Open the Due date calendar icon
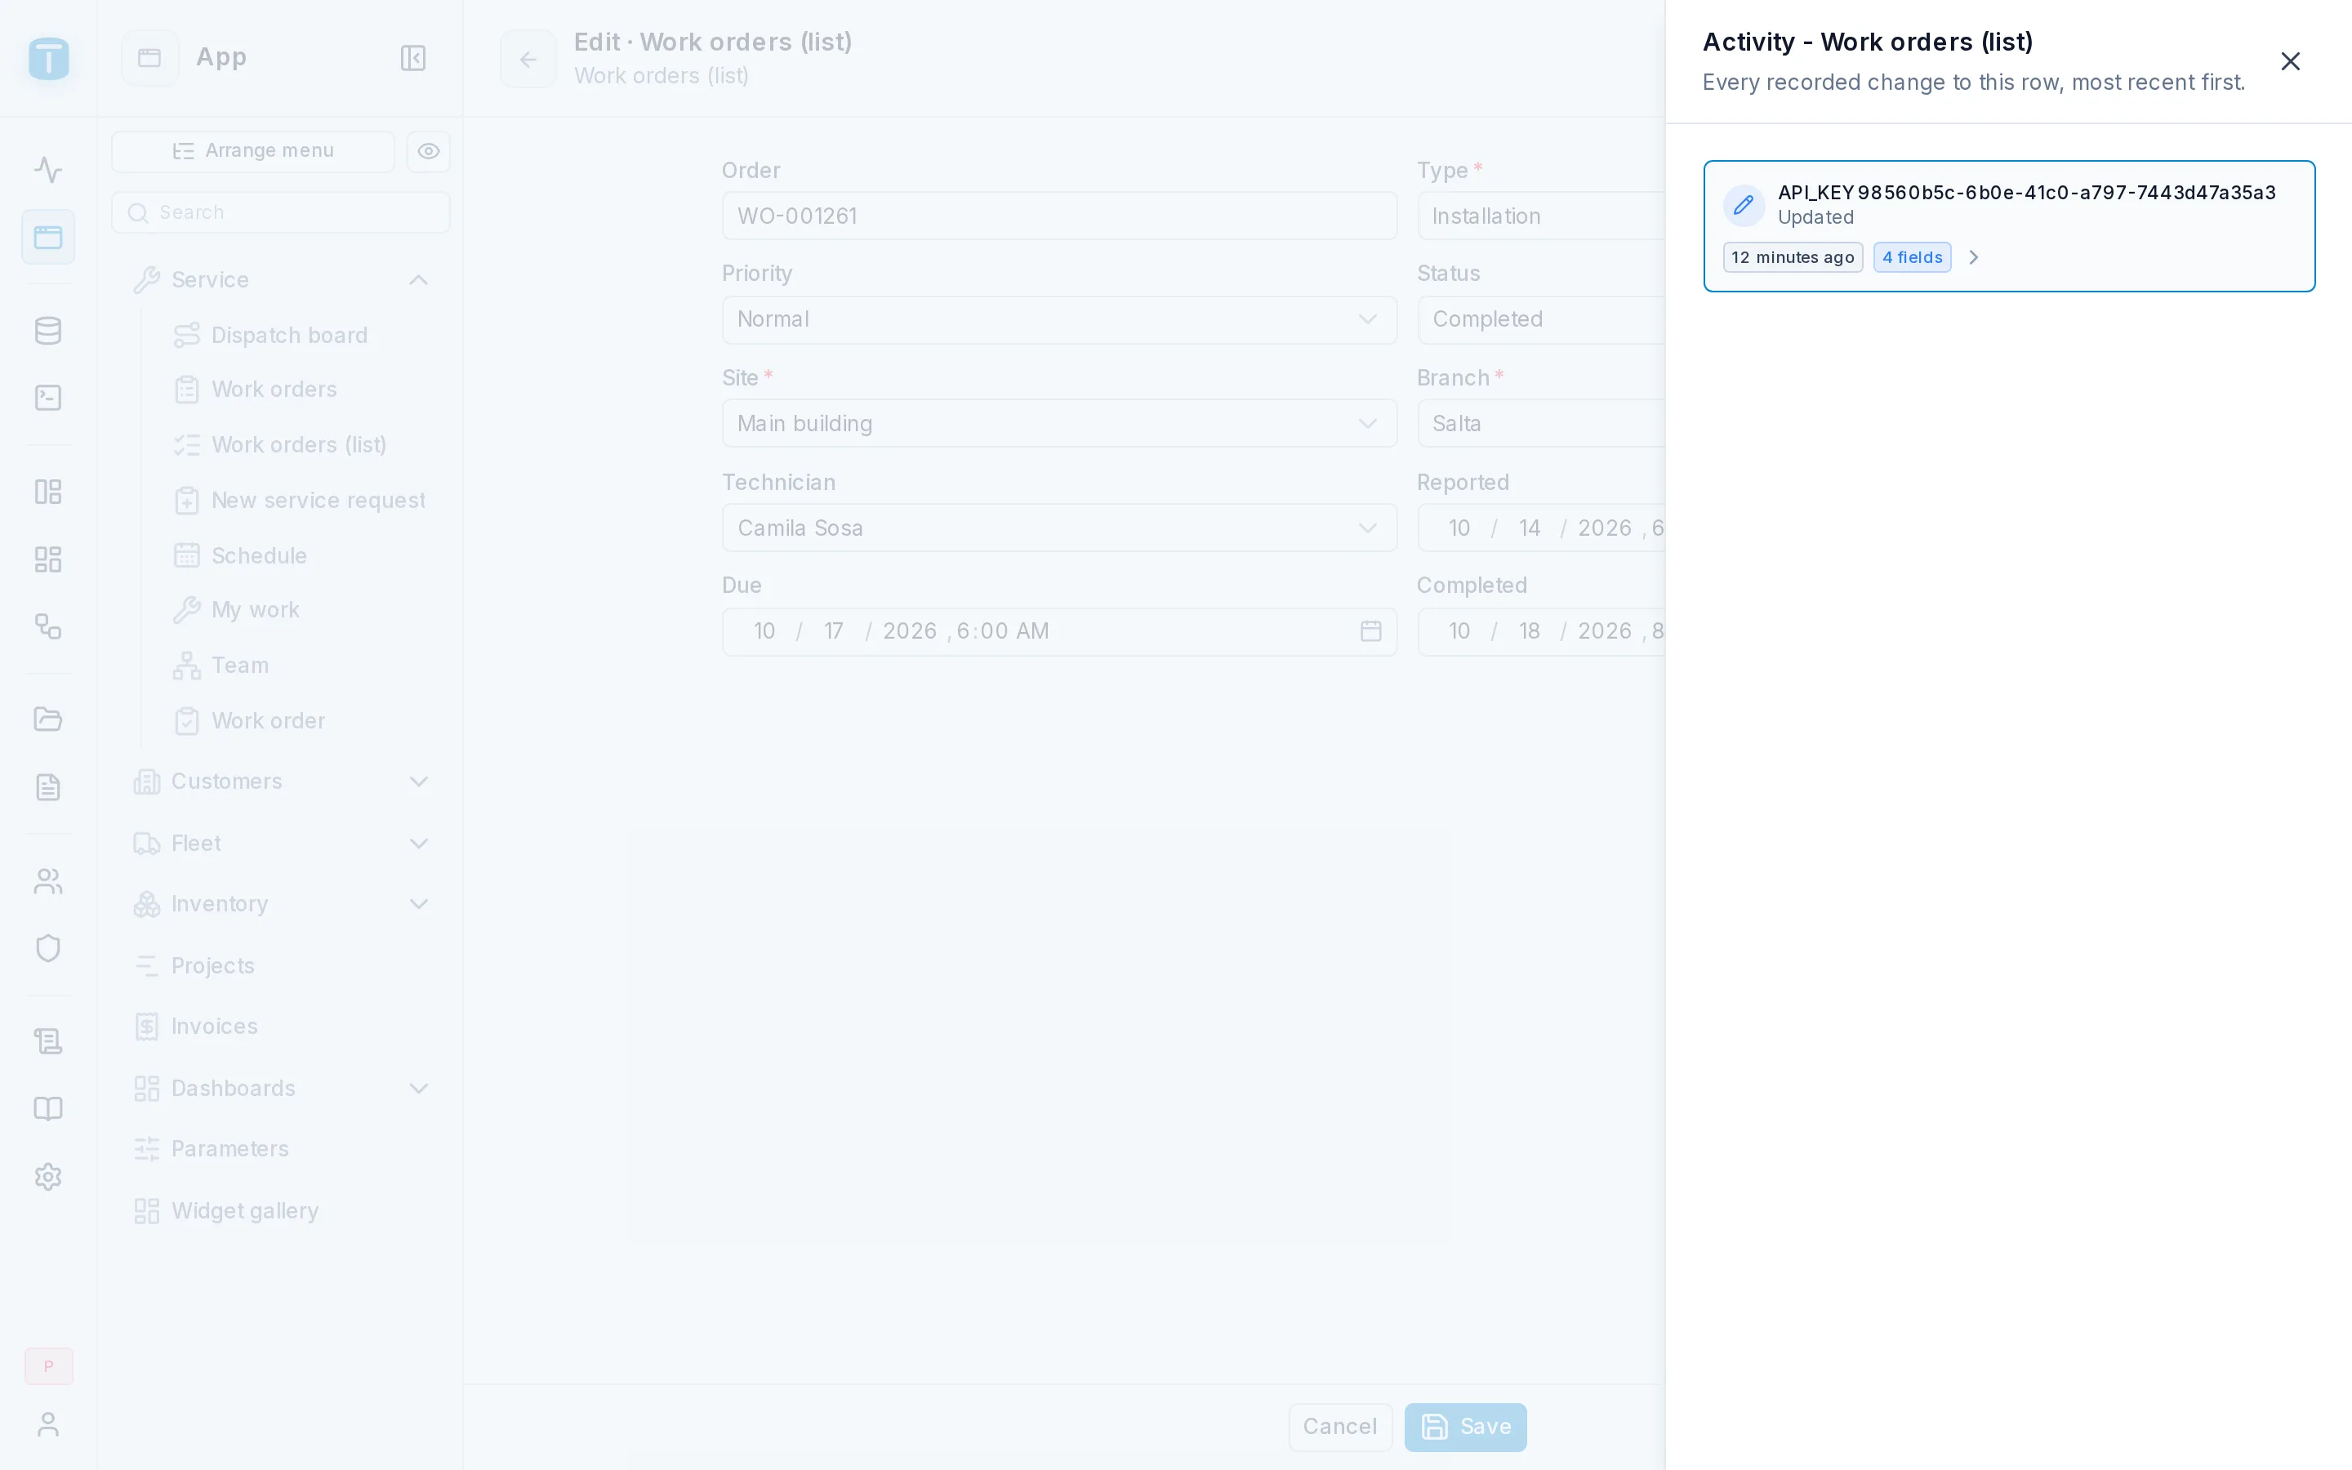This screenshot has width=2352, height=1470. pos(1370,632)
